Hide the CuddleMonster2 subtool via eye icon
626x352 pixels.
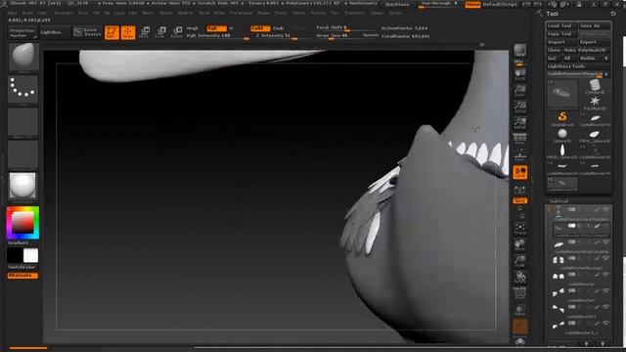(606, 307)
